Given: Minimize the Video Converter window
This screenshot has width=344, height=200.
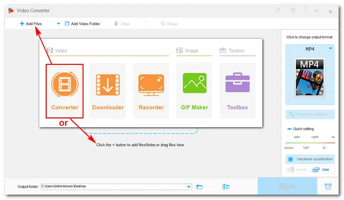Looking at the screenshot, I should coord(316,11).
